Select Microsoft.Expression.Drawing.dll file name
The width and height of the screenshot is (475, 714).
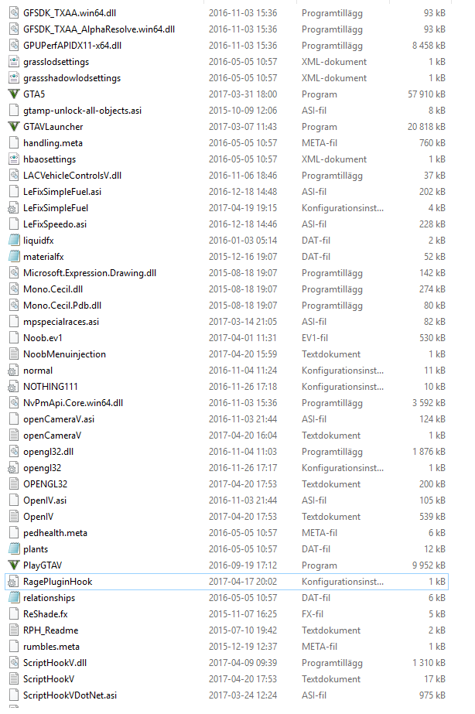tap(90, 273)
